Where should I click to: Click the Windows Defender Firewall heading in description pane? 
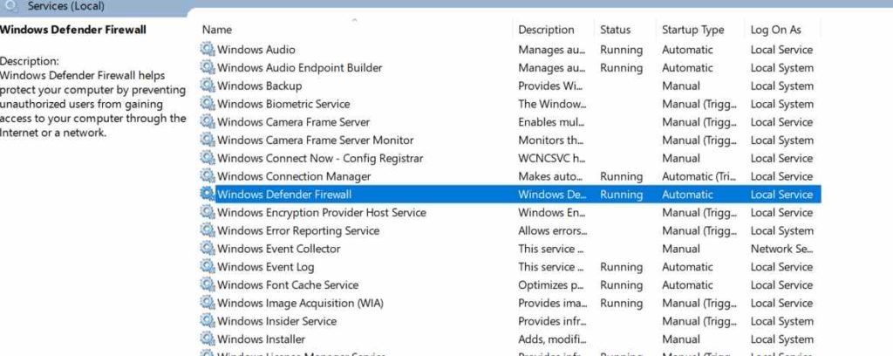coord(73,30)
